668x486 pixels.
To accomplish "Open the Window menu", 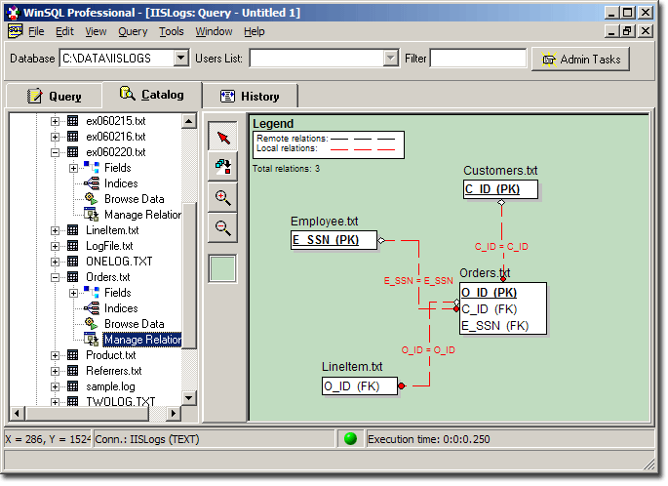I will coord(214,31).
